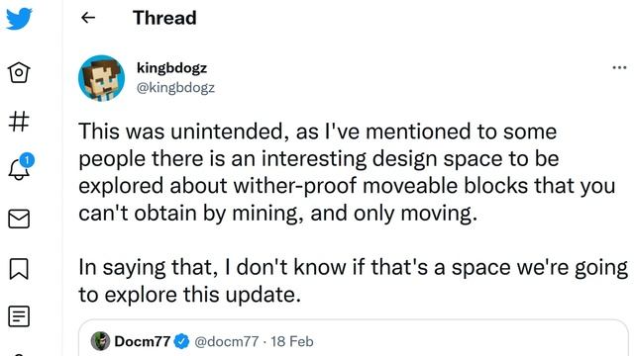Click the Twitter bird logo

coord(19,18)
